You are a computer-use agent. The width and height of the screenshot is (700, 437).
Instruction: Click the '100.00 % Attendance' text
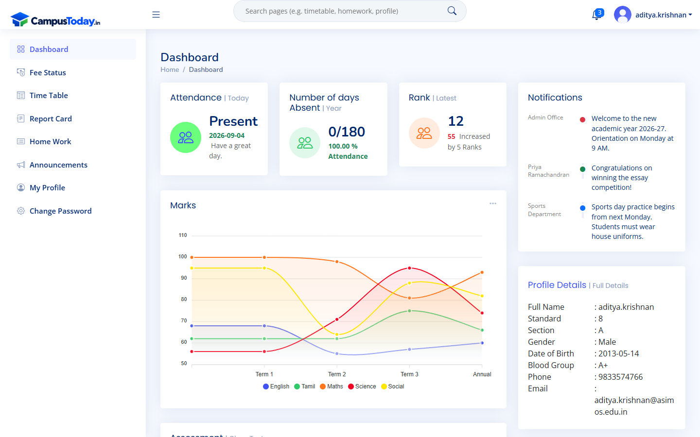pyautogui.click(x=348, y=151)
